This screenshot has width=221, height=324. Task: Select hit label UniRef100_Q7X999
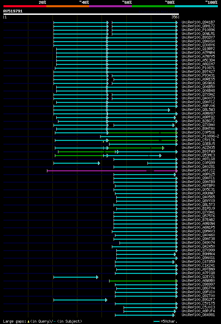[x=198, y=250]
